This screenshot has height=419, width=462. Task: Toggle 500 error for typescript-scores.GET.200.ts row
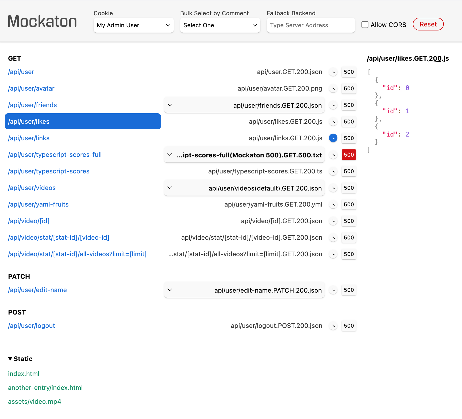click(x=349, y=171)
